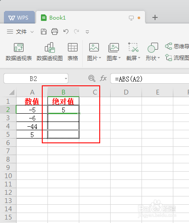Select all cells with corner triangle
Viewport: 189px width, 223px height.
tap(12, 92)
